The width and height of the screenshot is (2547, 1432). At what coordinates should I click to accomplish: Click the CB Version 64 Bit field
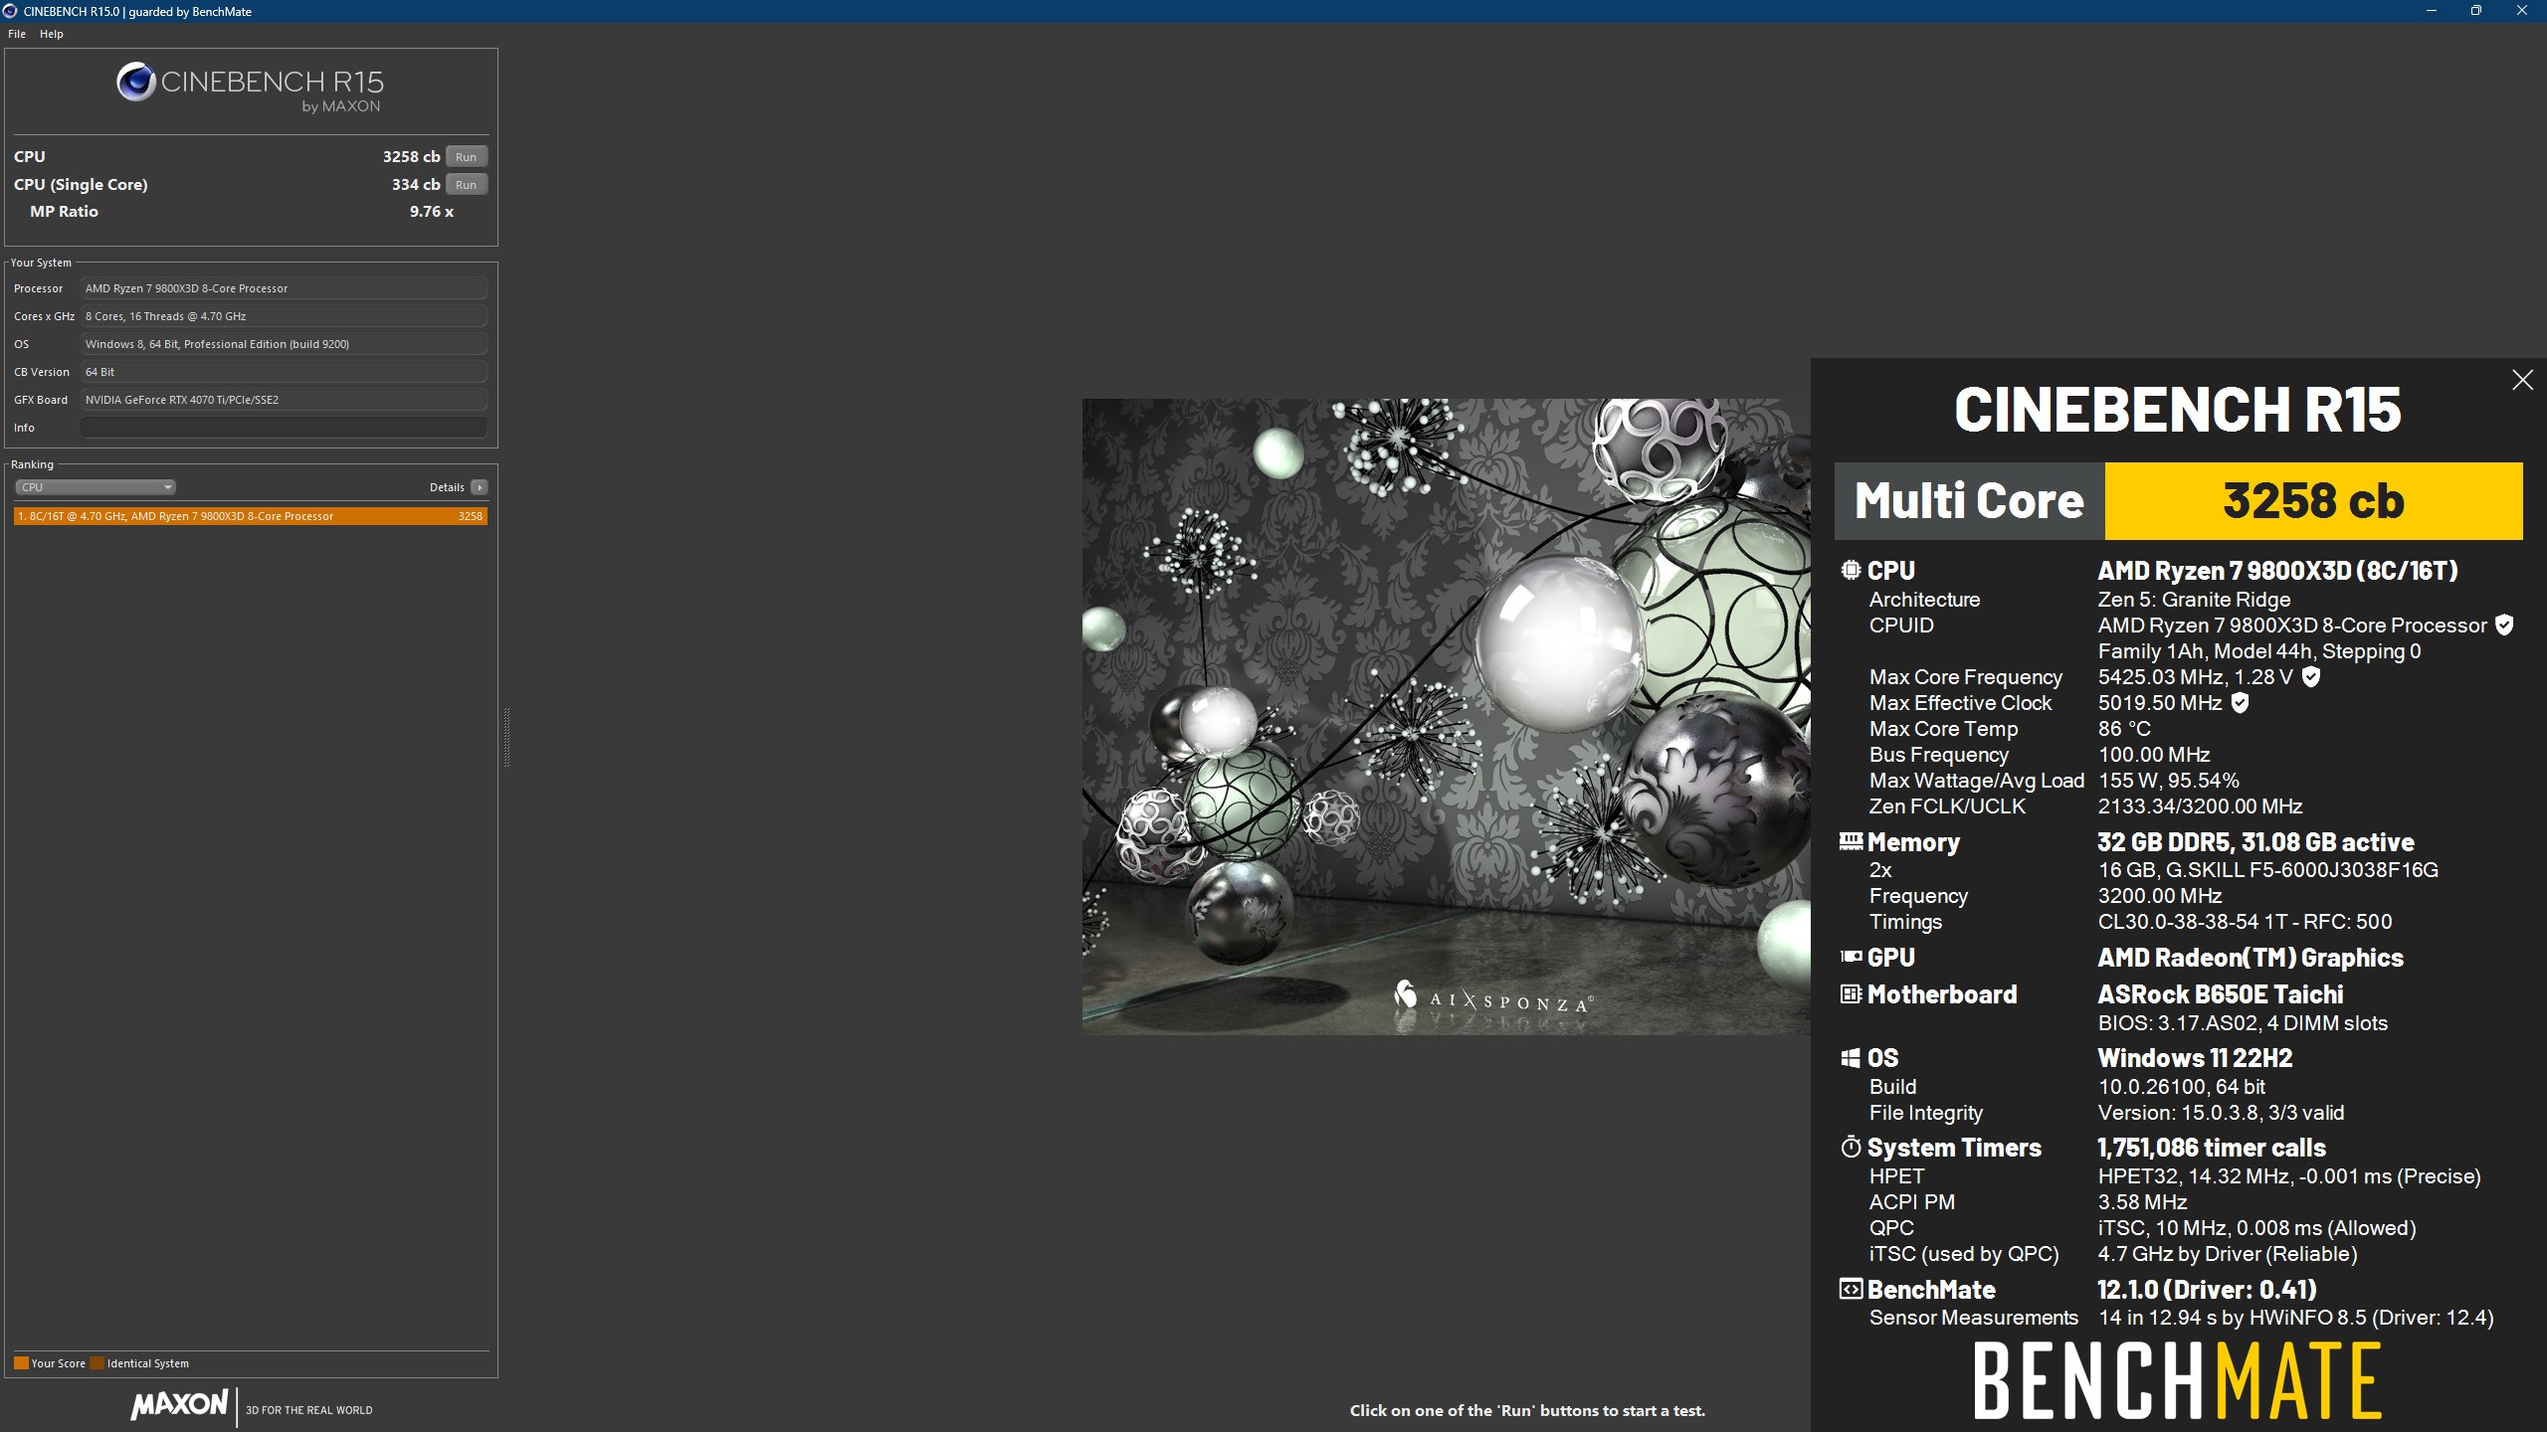(284, 372)
